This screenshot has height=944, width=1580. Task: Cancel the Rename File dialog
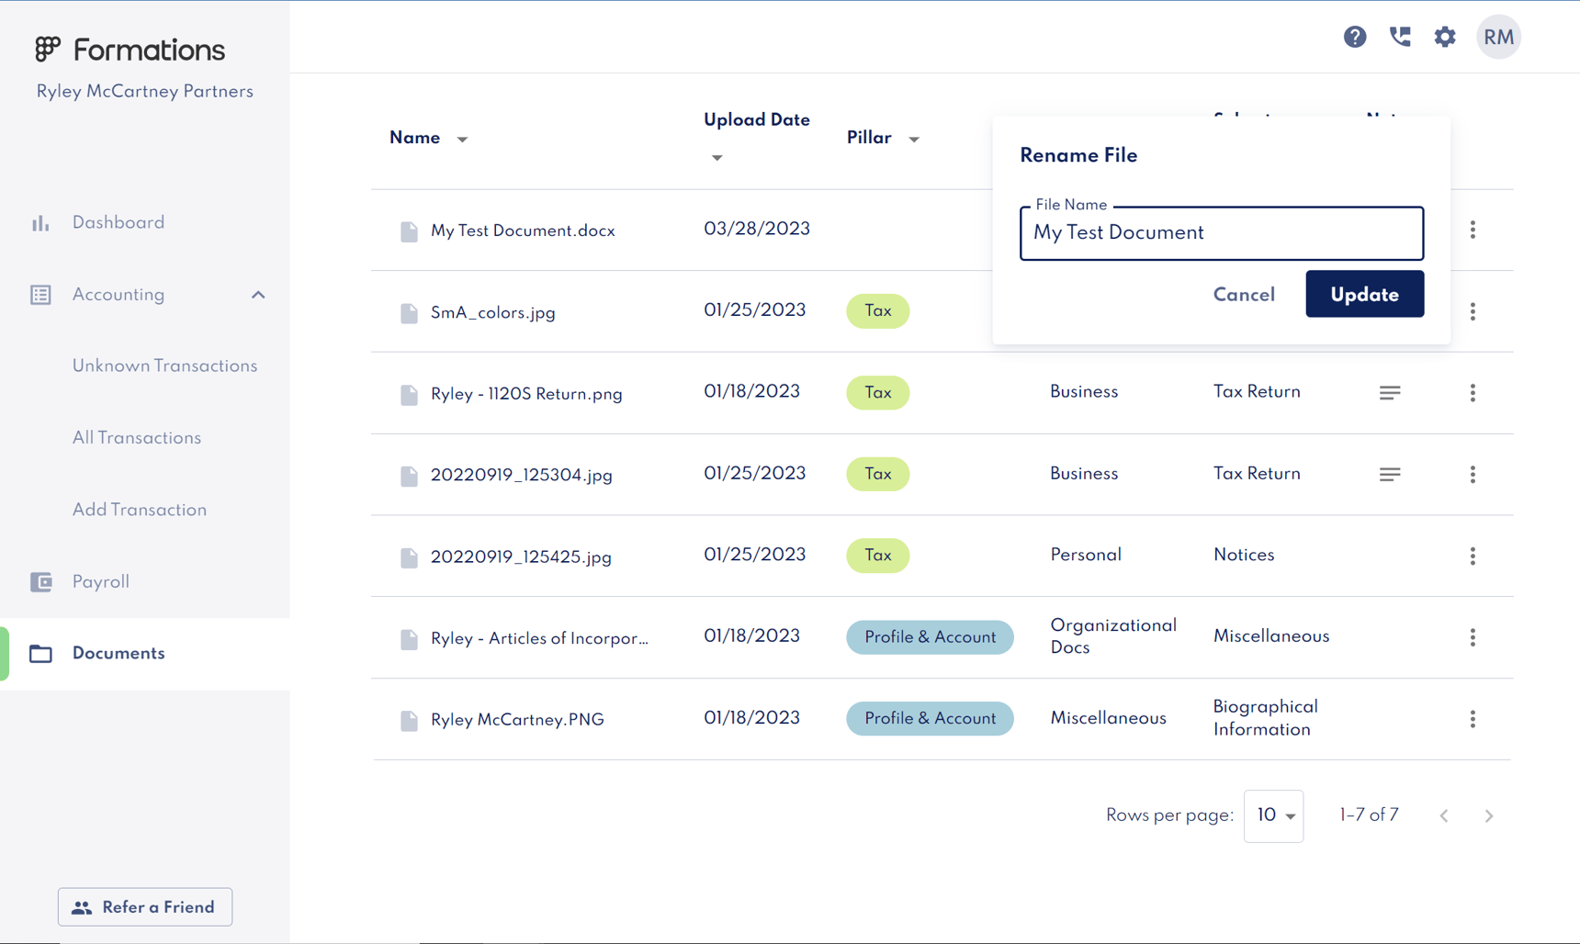1244,295
